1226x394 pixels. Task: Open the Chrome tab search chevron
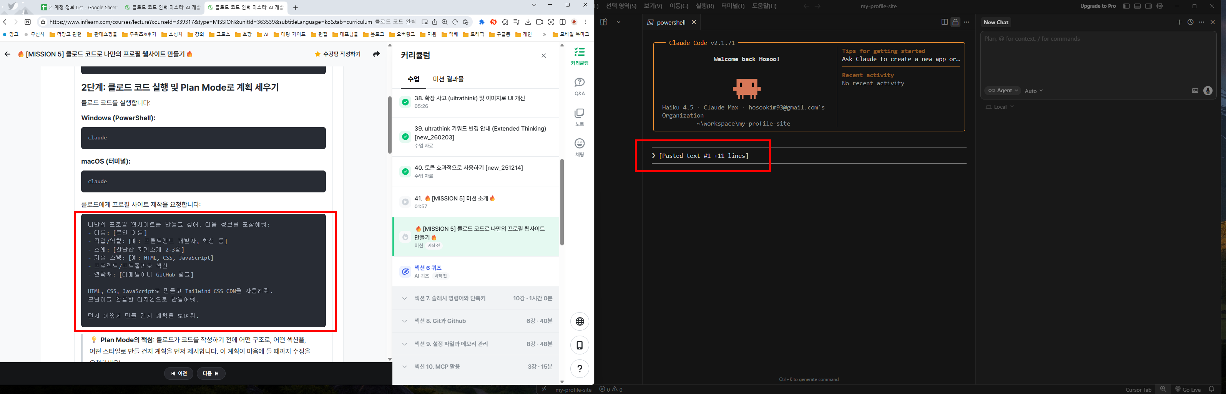[534, 5]
